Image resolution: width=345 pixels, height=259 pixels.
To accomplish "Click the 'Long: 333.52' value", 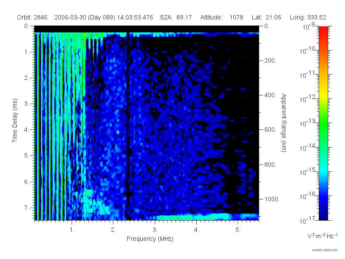I will (307, 17).
